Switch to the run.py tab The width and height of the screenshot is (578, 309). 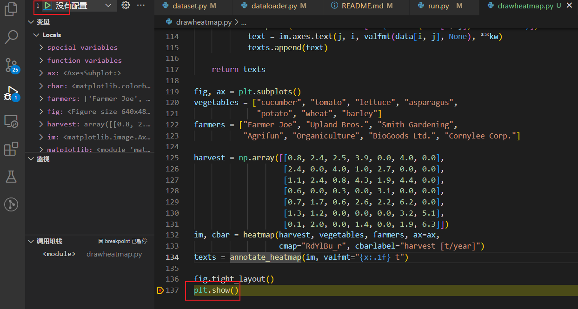[439, 6]
